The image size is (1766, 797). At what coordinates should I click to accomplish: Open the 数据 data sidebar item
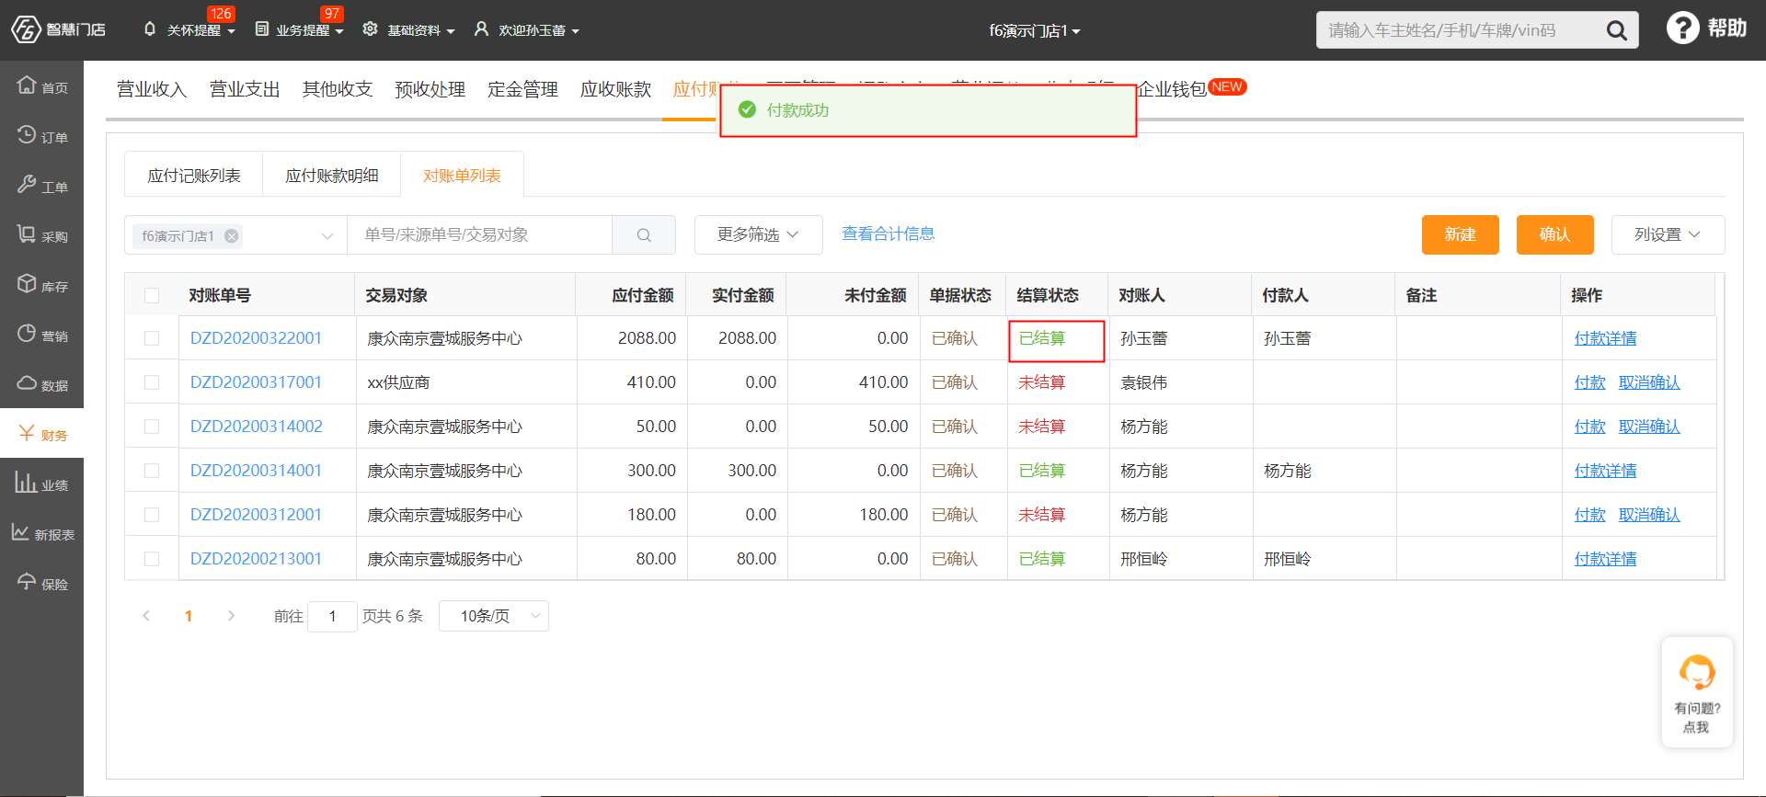[x=41, y=384]
